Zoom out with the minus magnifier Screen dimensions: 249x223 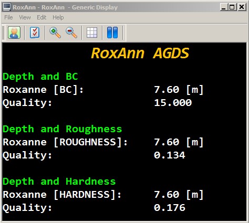tap(71, 33)
